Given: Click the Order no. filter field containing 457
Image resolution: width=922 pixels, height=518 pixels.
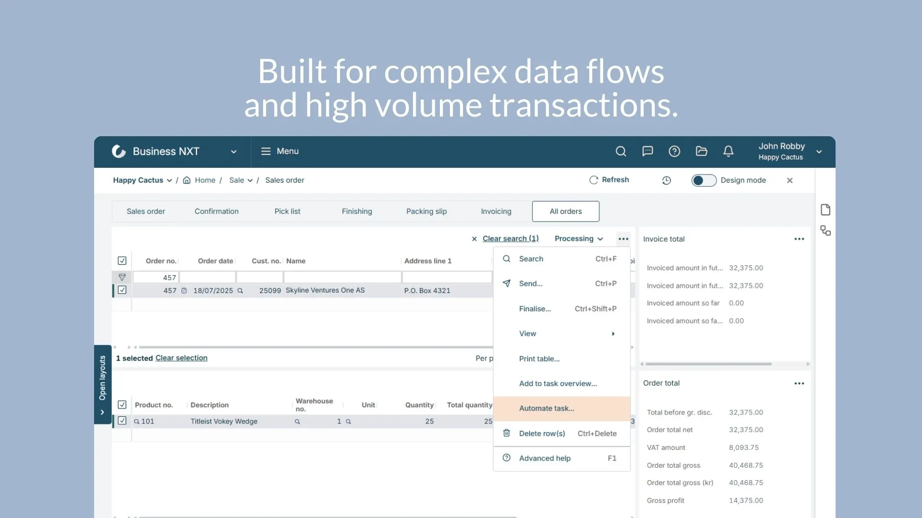Looking at the screenshot, I should pyautogui.click(x=156, y=278).
